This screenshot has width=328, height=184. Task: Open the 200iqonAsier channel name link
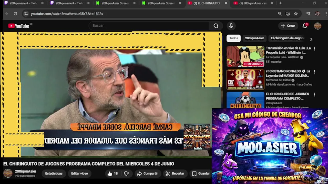coord(25,171)
